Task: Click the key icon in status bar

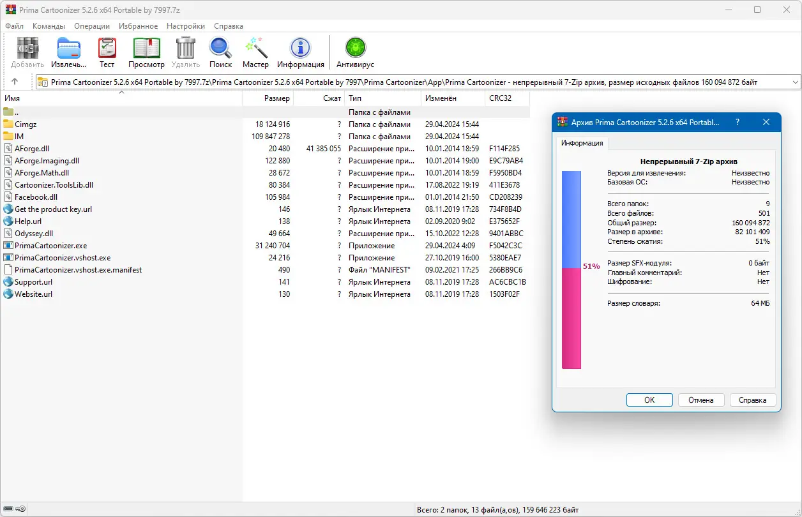Action: click(x=20, y=509)
